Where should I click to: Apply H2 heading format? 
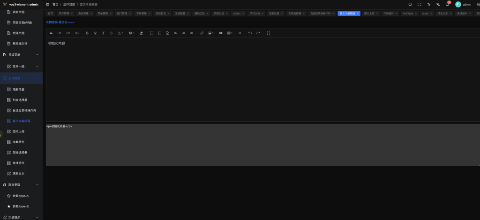(68, 33)
